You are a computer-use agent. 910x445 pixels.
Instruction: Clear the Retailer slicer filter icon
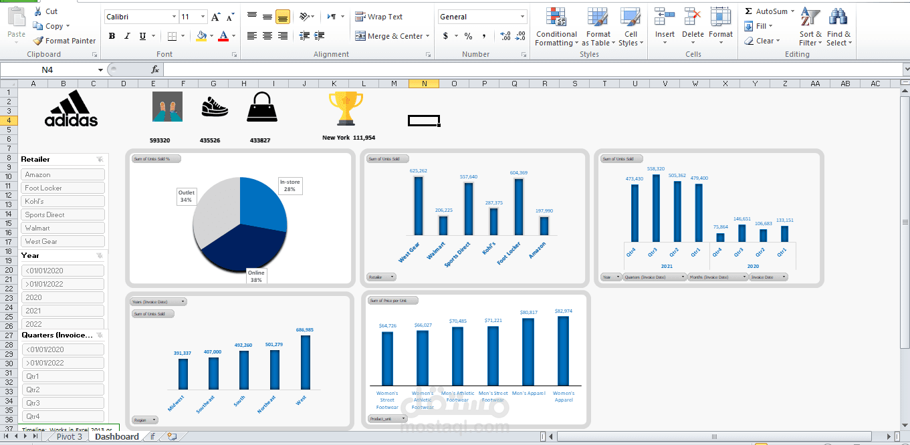[x=100, y=160]
